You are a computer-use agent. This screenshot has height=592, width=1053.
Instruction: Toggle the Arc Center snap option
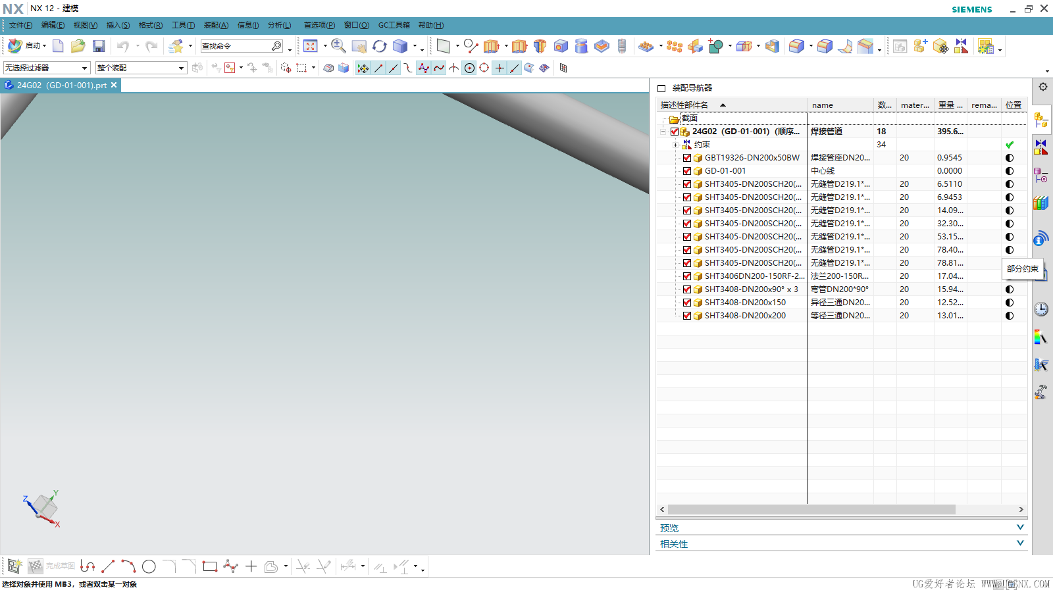[469, 68]
